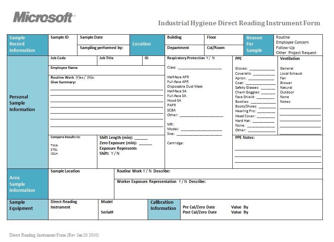Select STEL under Compare Results

tap(54, 149)
